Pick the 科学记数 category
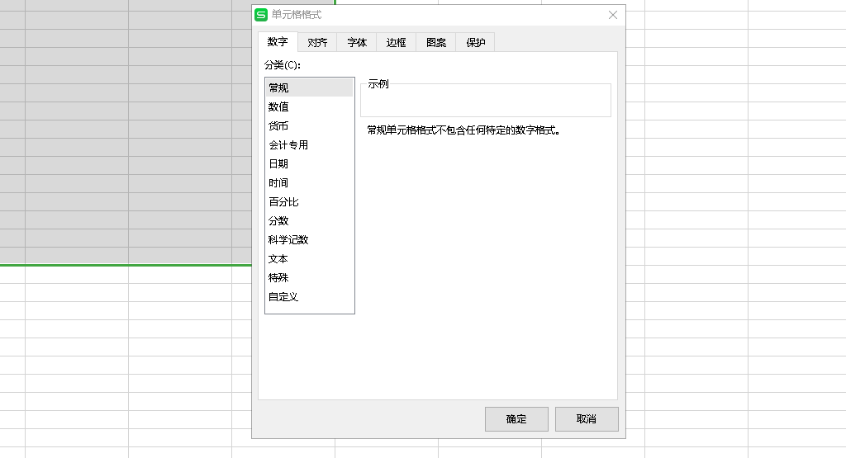 (288, 240)
